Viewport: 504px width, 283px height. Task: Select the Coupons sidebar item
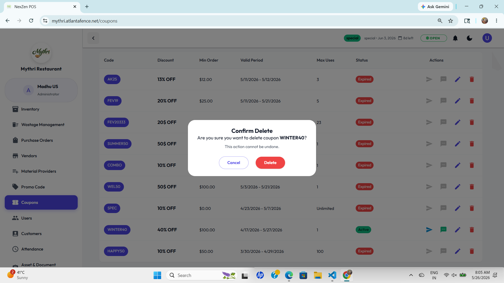[41, 203]
